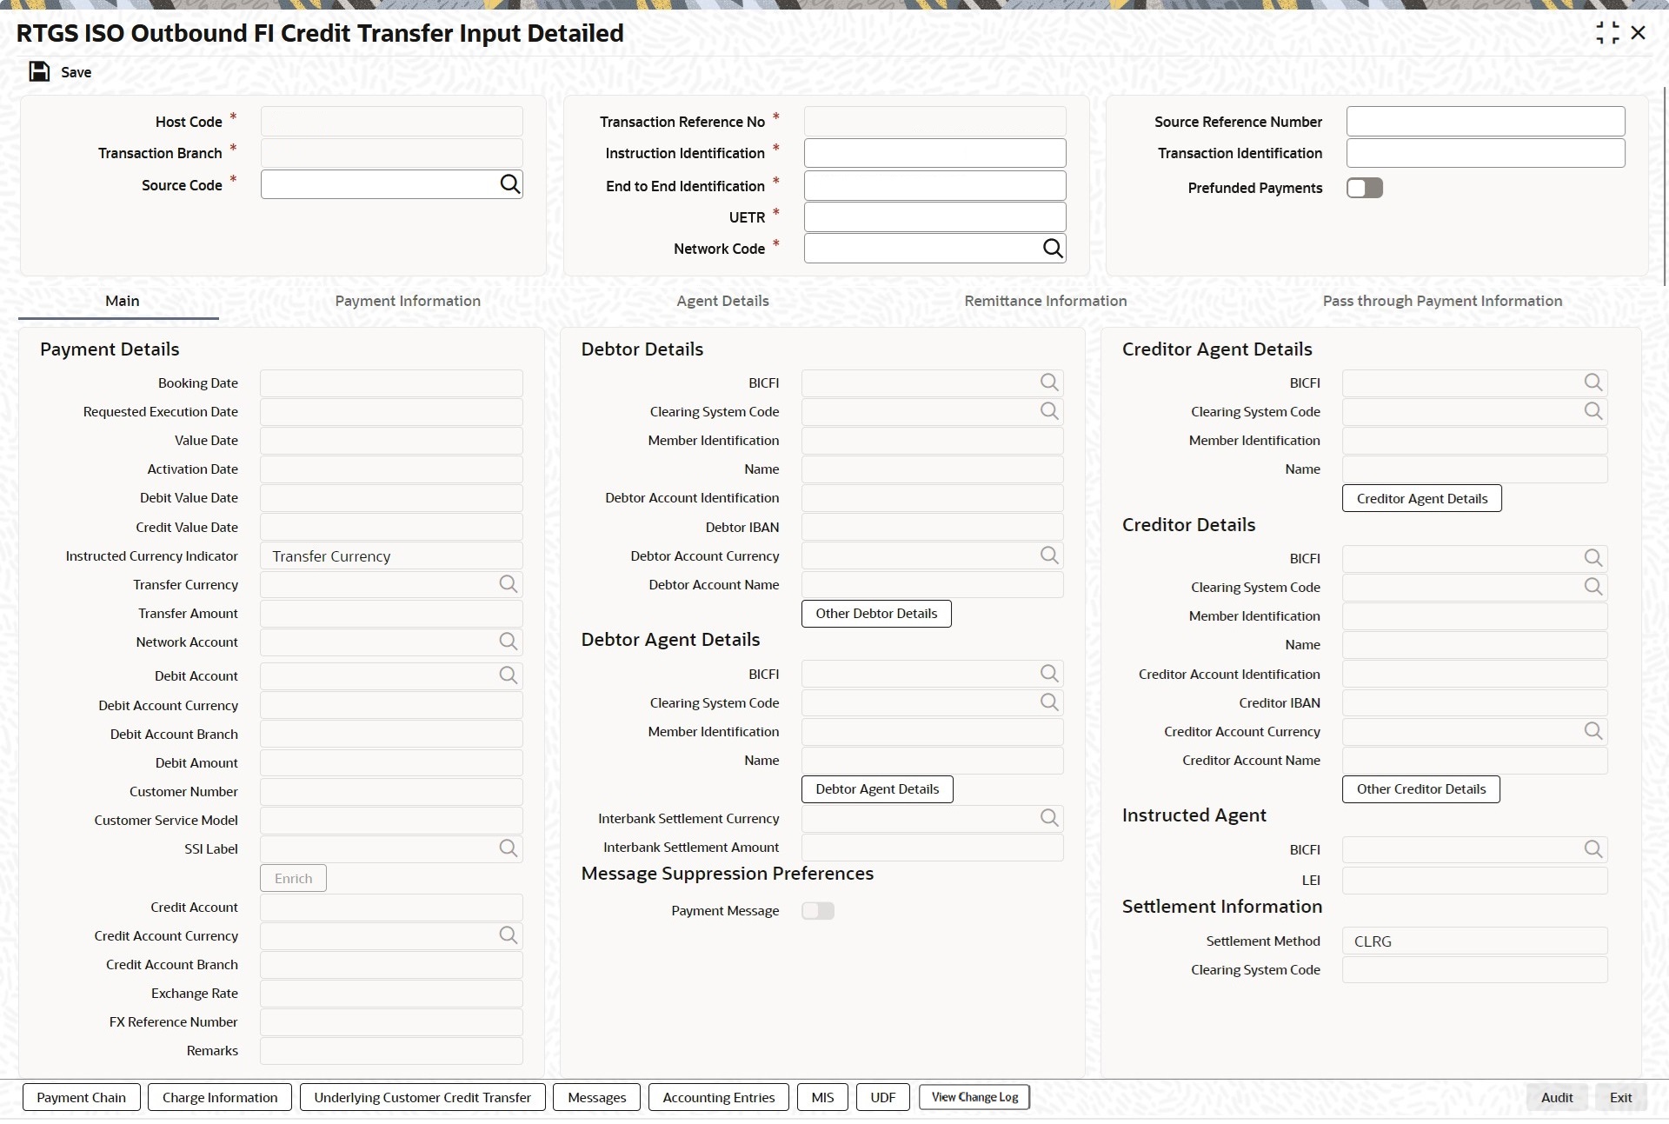Open Instructed Agent BICFI lookup

pyautogui.click(x=1593, y=849)
